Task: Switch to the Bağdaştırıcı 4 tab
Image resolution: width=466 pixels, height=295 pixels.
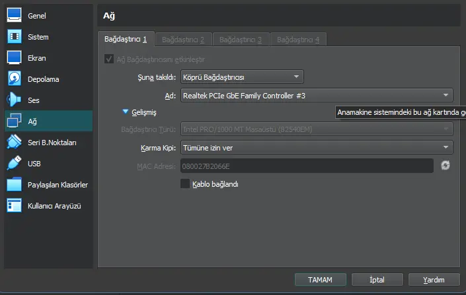Action: [x=298, y=40]
